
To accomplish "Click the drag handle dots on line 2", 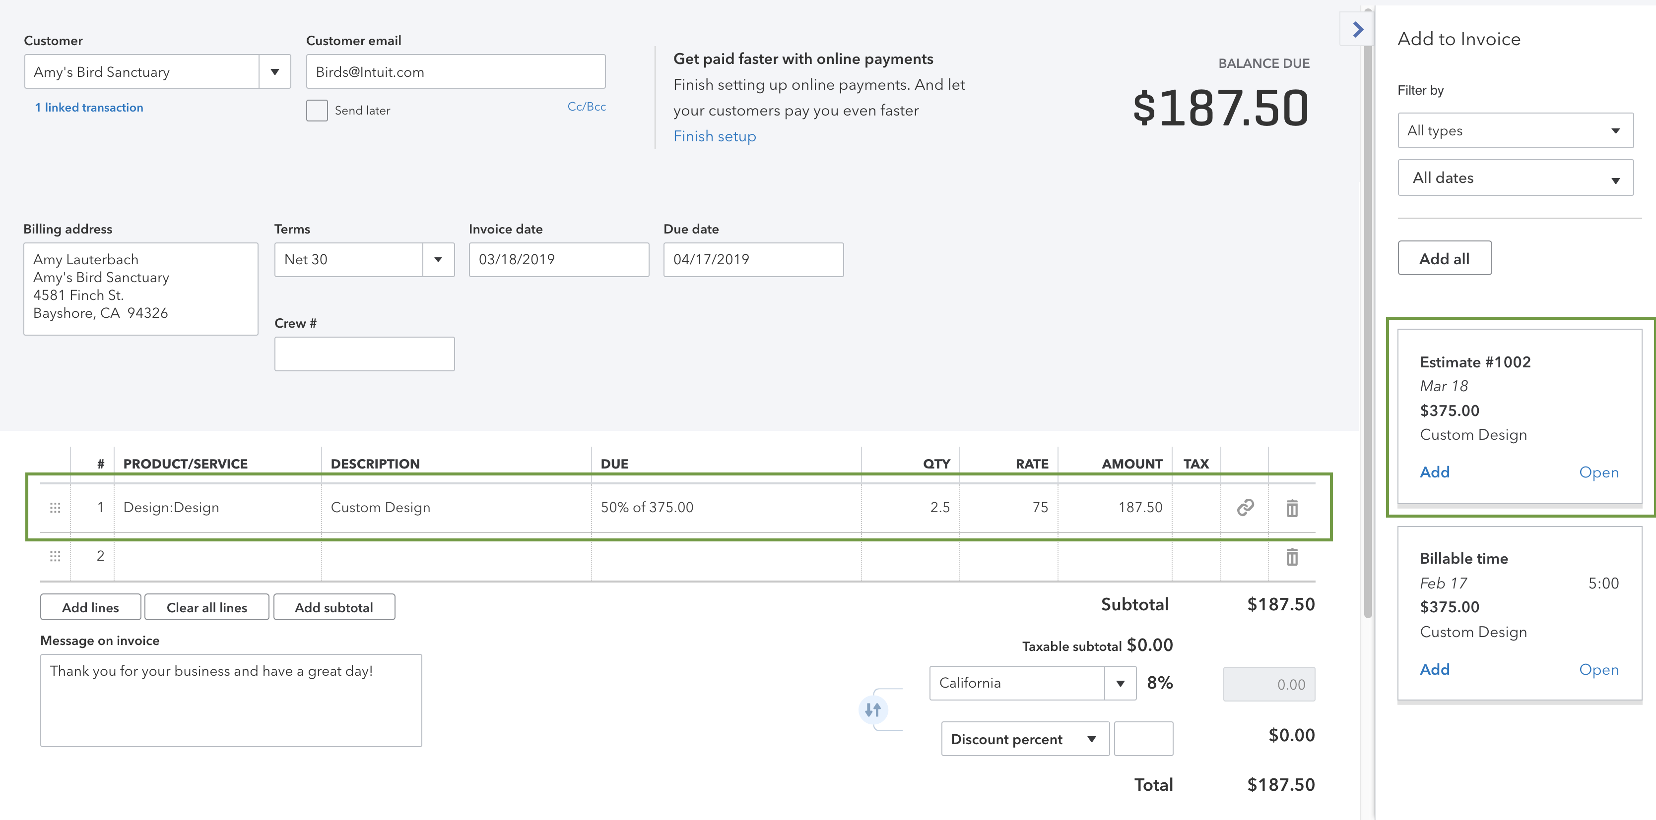I will point(55,555).
